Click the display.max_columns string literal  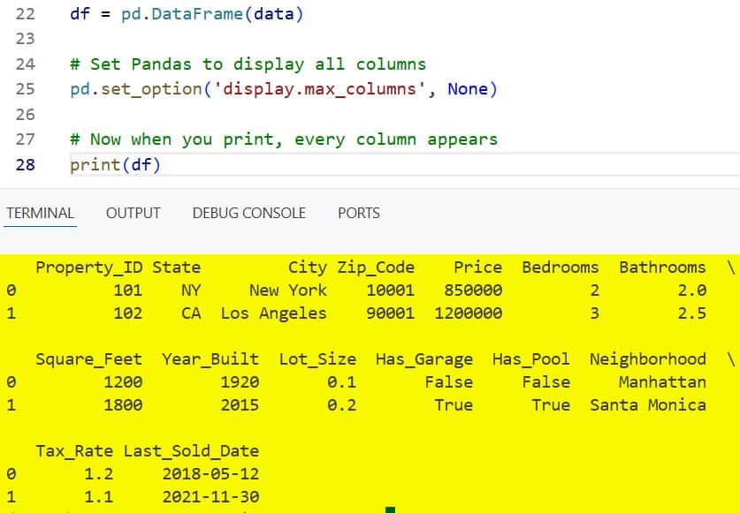265,88
